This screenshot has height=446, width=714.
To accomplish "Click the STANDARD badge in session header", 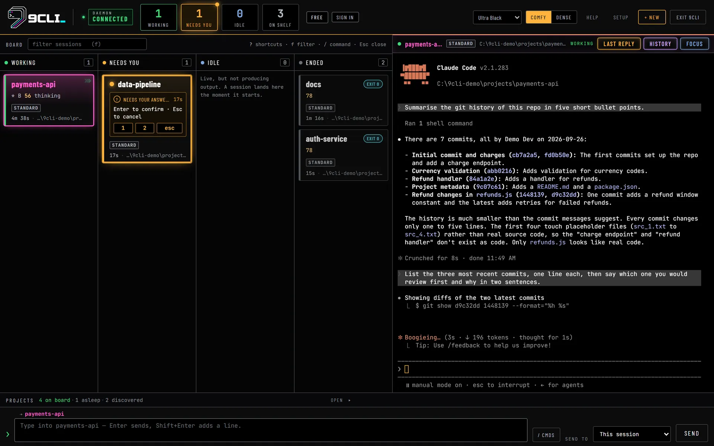I will pyautogui.click(x=460, y=43).
